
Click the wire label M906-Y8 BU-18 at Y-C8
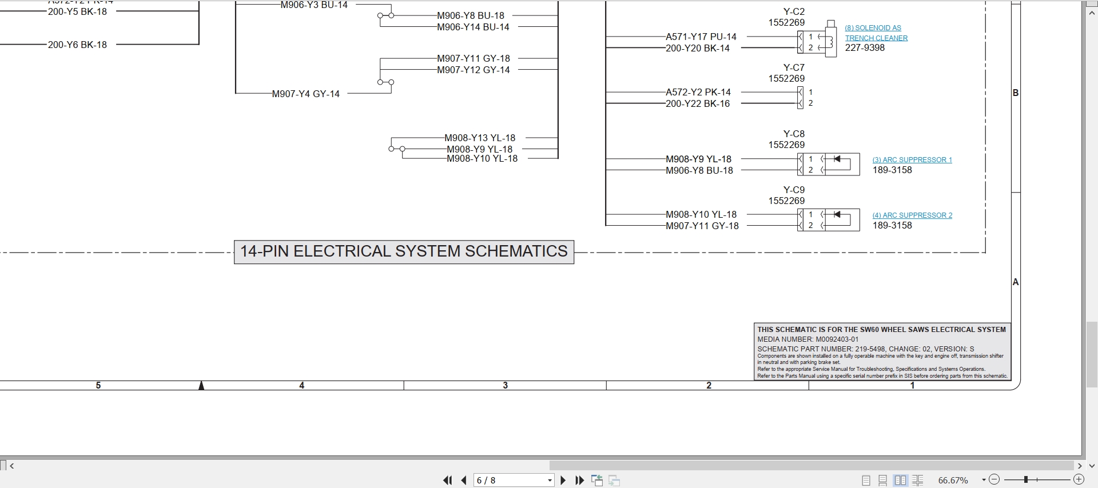tap(699, 170)
